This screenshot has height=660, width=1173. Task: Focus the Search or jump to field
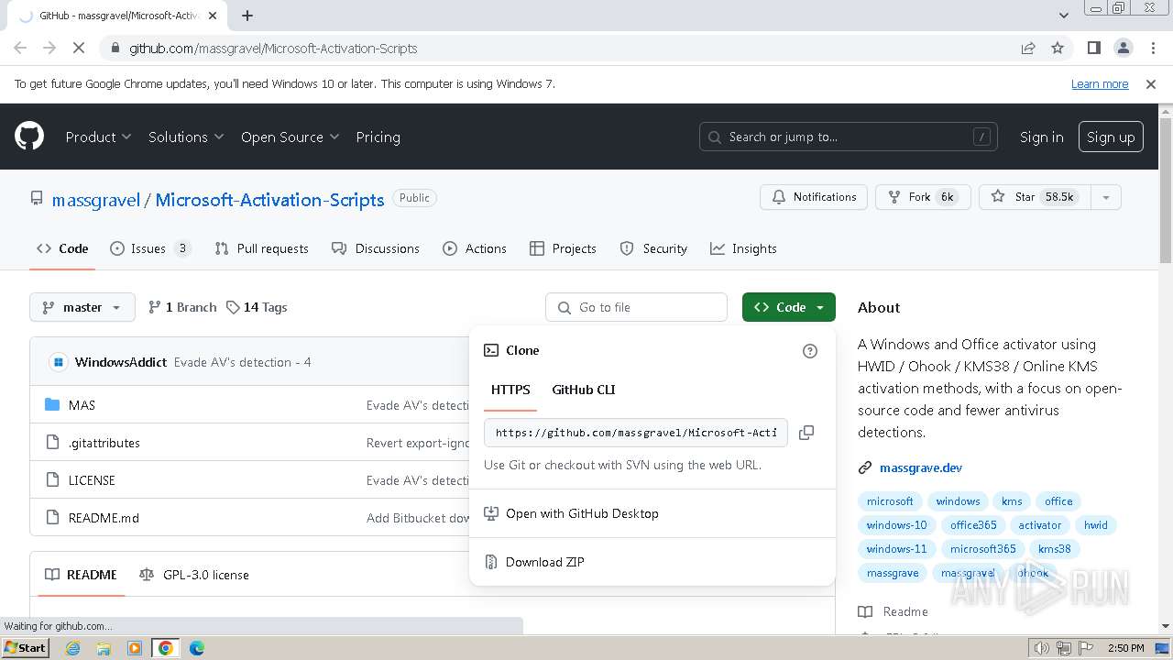click(x=849, y=137)
